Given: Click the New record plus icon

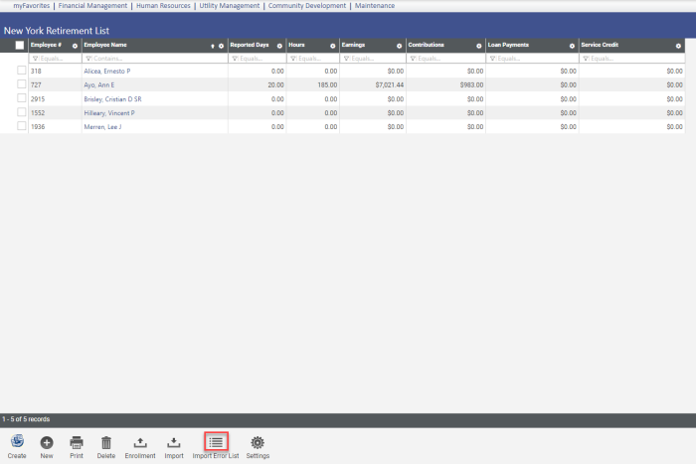Looking at the screenshot, I should tap(47, 442).
